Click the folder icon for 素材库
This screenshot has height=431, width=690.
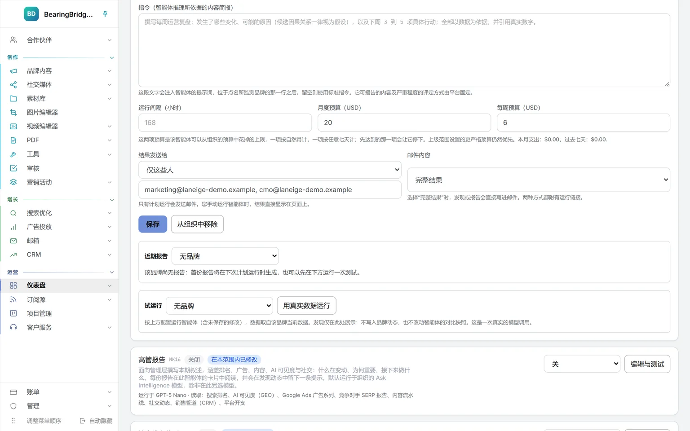(x=13, y=99)
